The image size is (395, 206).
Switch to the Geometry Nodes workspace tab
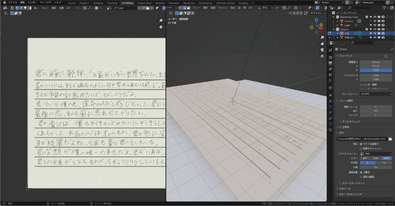[x=225, y=3]
